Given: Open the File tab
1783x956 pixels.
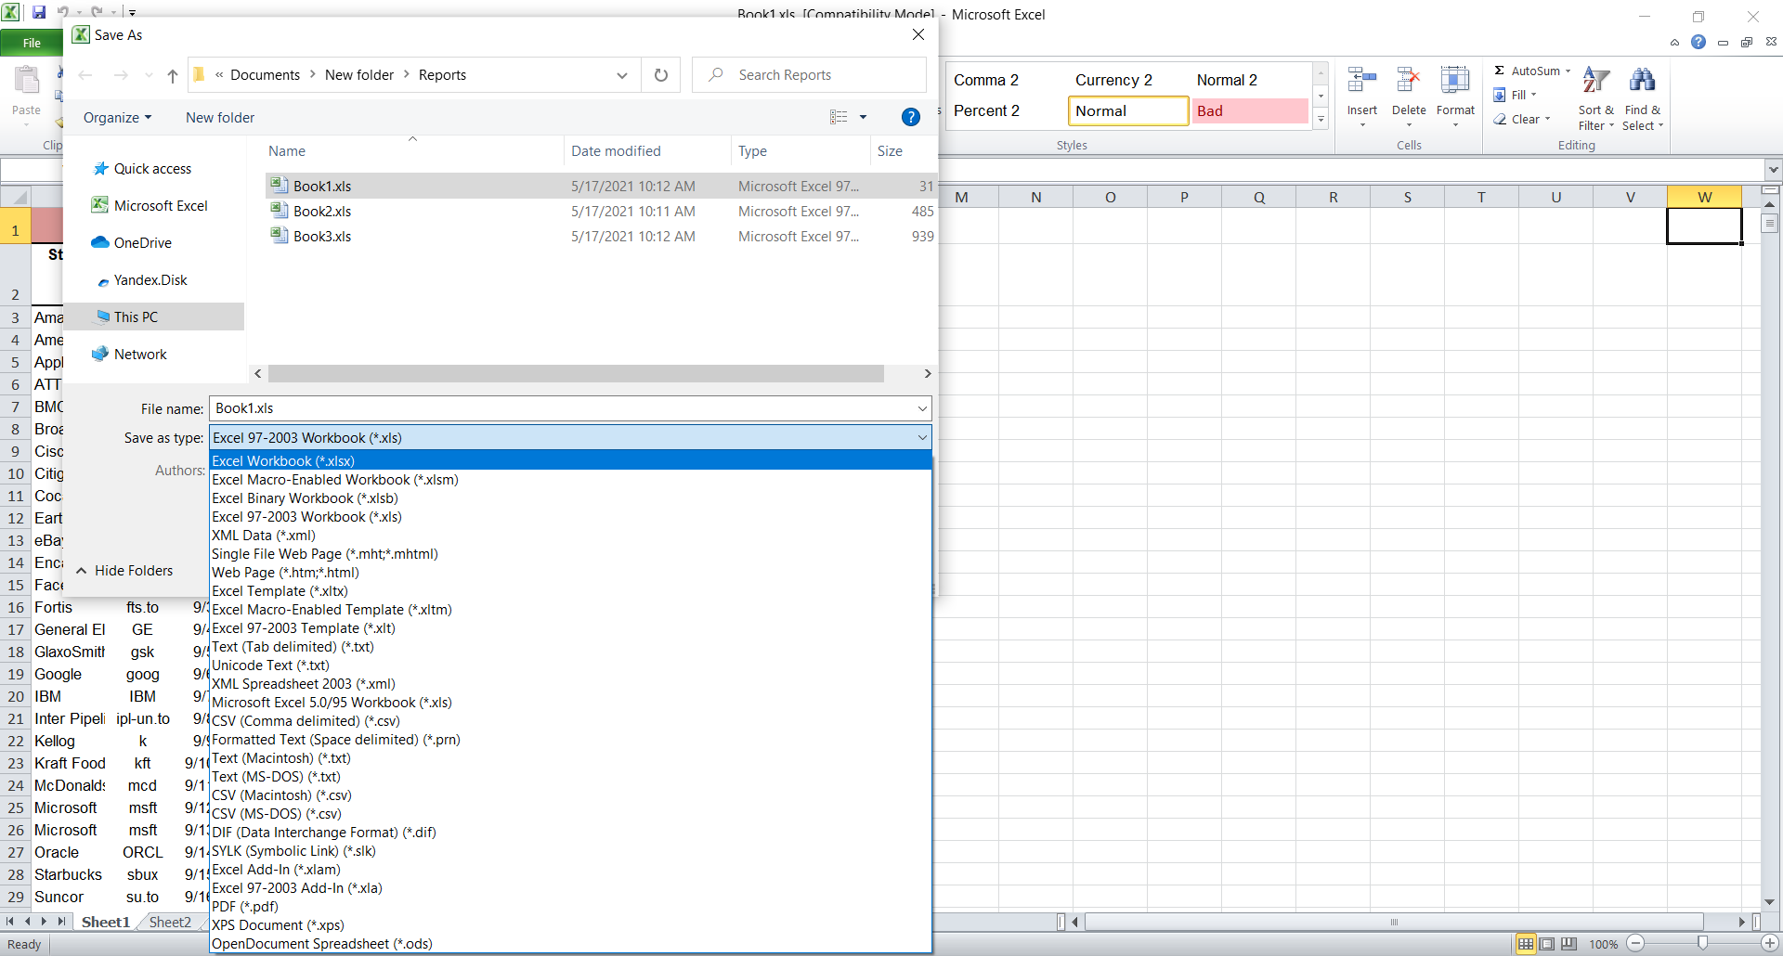Looking at the screenshot, I should 32,43.
